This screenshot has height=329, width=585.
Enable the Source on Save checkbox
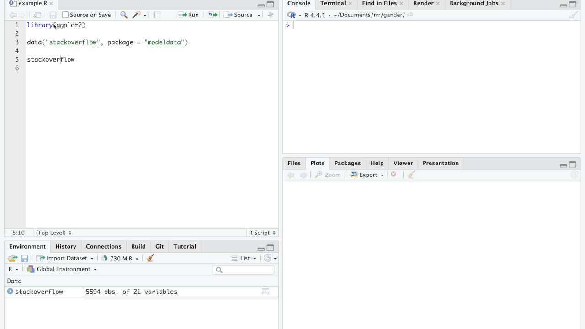(x=65, y=15)
